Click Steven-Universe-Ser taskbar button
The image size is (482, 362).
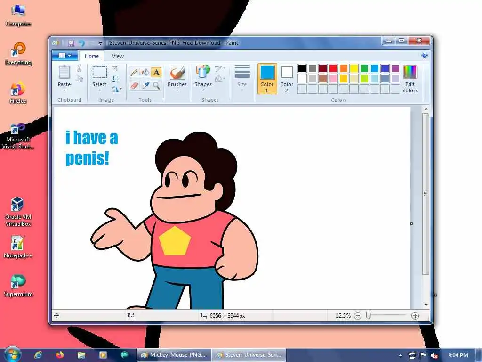coord(249,355)
